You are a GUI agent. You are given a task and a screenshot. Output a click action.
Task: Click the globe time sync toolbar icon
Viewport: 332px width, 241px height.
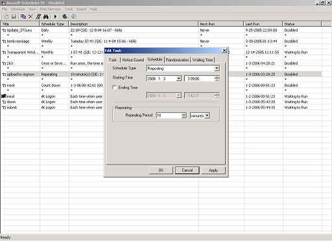pos(64,16)
